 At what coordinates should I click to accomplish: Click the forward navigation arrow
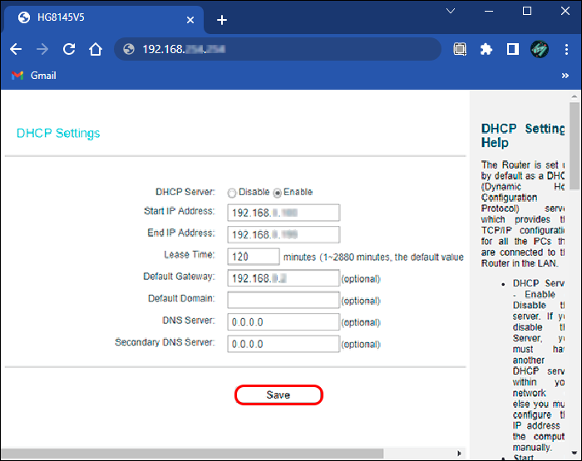[42, 49]
